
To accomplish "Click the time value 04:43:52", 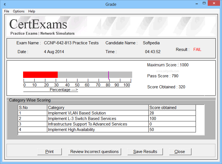I will tap(153, 52).
